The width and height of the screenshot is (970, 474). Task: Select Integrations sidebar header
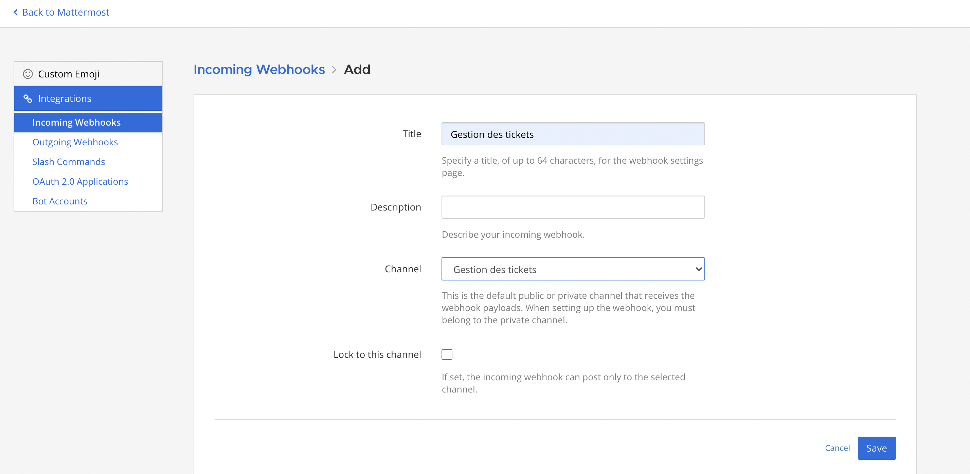tap(65, 99)
